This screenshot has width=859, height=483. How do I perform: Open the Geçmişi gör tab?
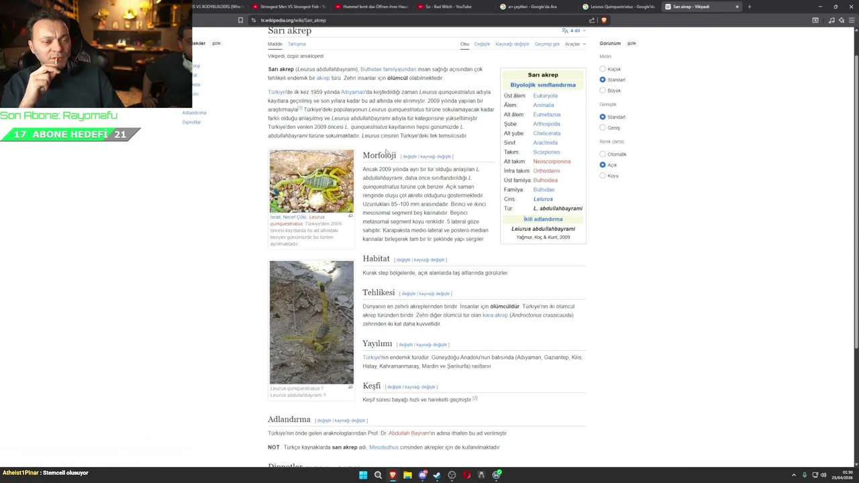click(x=547, y=44)
